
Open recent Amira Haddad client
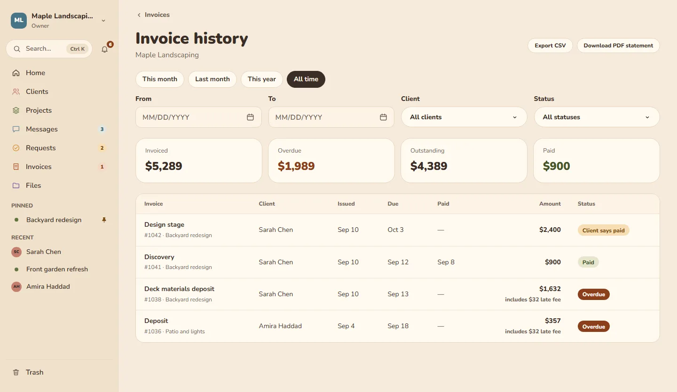click(x=59, y=287)
